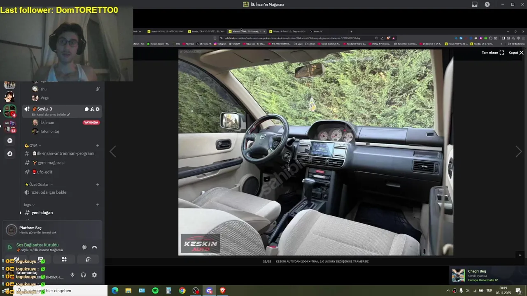The height and width of the screenshot is (296, 527).
Task: Open File Explorer from the taskbar
Action: point(128,291)
